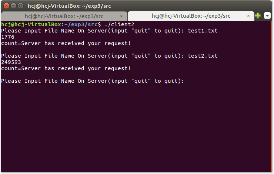Close the terminal window with red button
This screenshot has height=174, width=274.
click(6, 6)
